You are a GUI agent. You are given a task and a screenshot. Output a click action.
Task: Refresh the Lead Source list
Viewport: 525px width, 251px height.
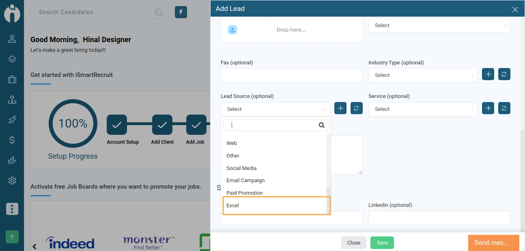tap(356, 108)
